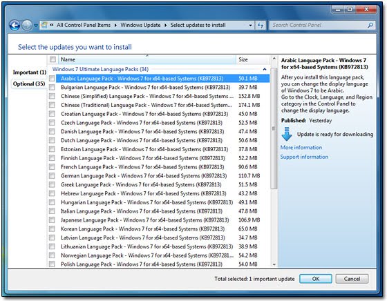387x301 pixels.
Task: Check the Japanese Language Pack checkbox
Action: tap(52, 220)
